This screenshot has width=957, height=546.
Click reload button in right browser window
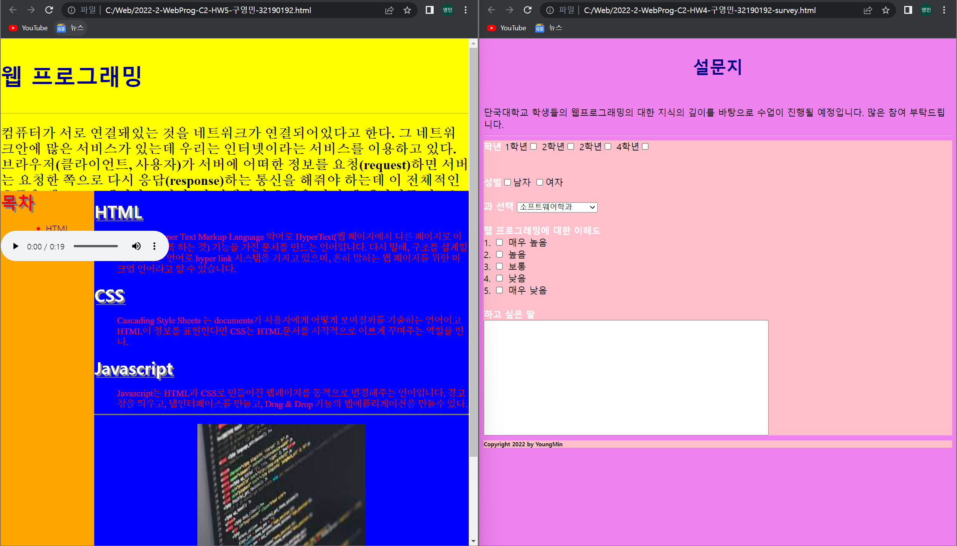528,10
